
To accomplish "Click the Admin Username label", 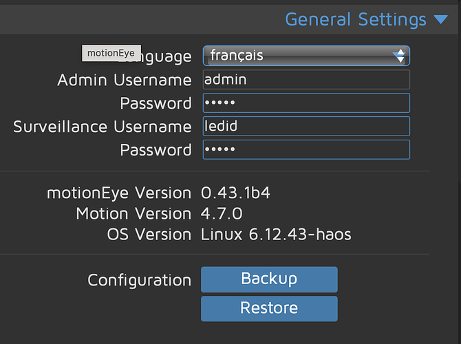I will click(125, 80).
